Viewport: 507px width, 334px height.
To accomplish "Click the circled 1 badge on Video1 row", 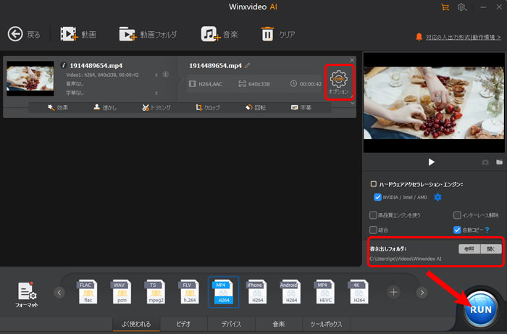I will (166, 75).
